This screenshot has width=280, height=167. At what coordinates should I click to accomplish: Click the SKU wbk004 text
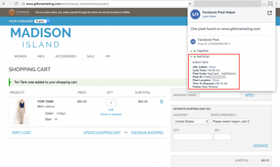pos(46,107)
